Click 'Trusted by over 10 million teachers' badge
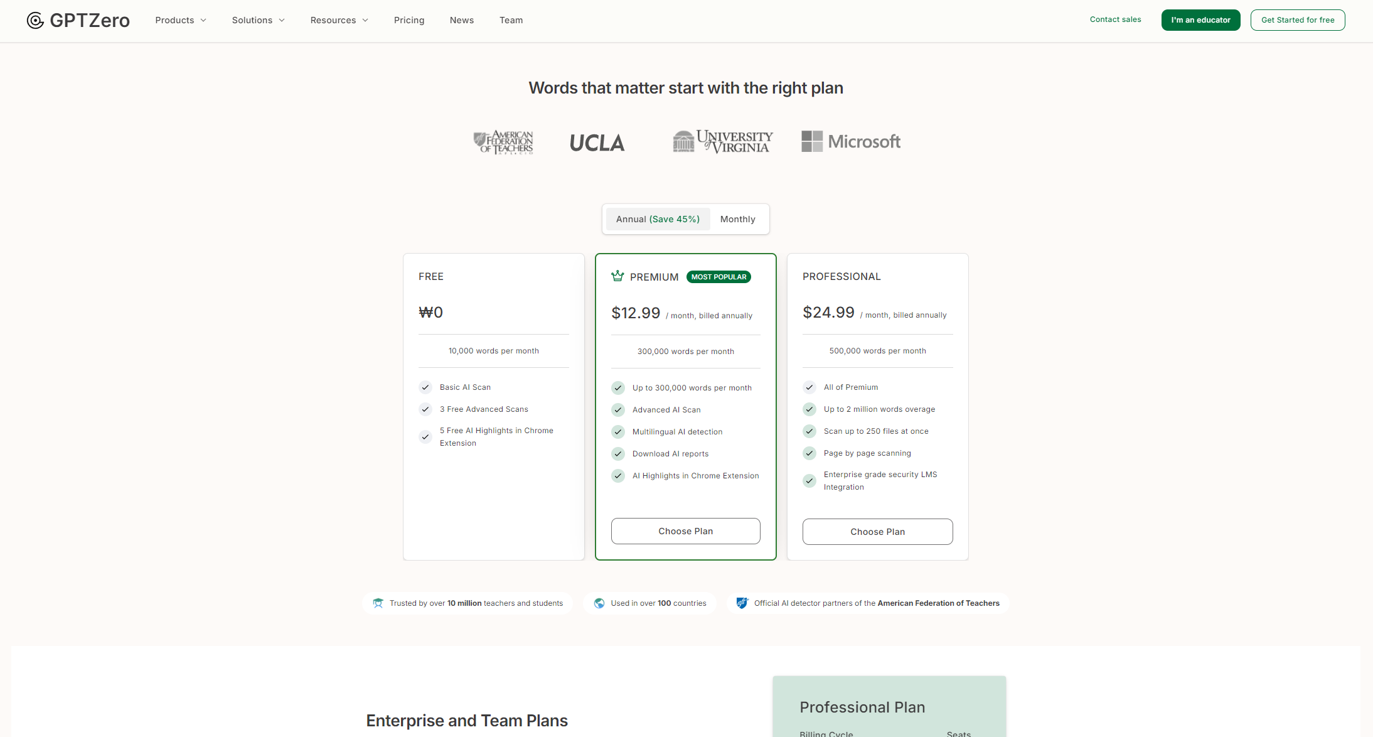 (468, 603)
